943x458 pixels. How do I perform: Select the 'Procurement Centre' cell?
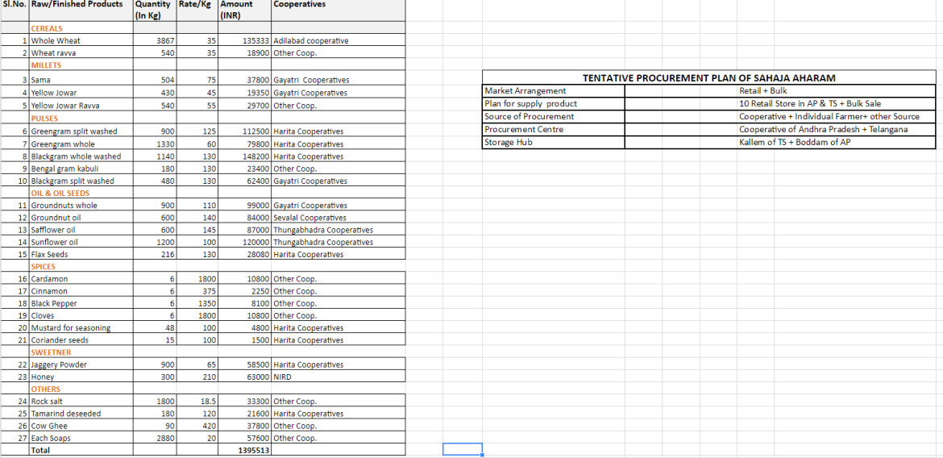pos(553,129)
